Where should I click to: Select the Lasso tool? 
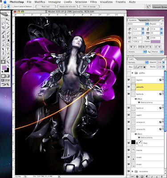(x=3, y=24)
